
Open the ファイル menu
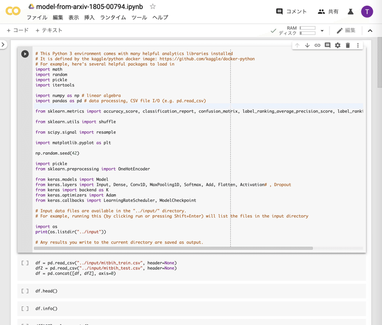click(37, 18)
